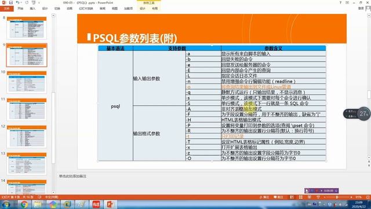371x209 pixels.
Task: Click the Chrome icon in taskbar
Action: [24, 204]
